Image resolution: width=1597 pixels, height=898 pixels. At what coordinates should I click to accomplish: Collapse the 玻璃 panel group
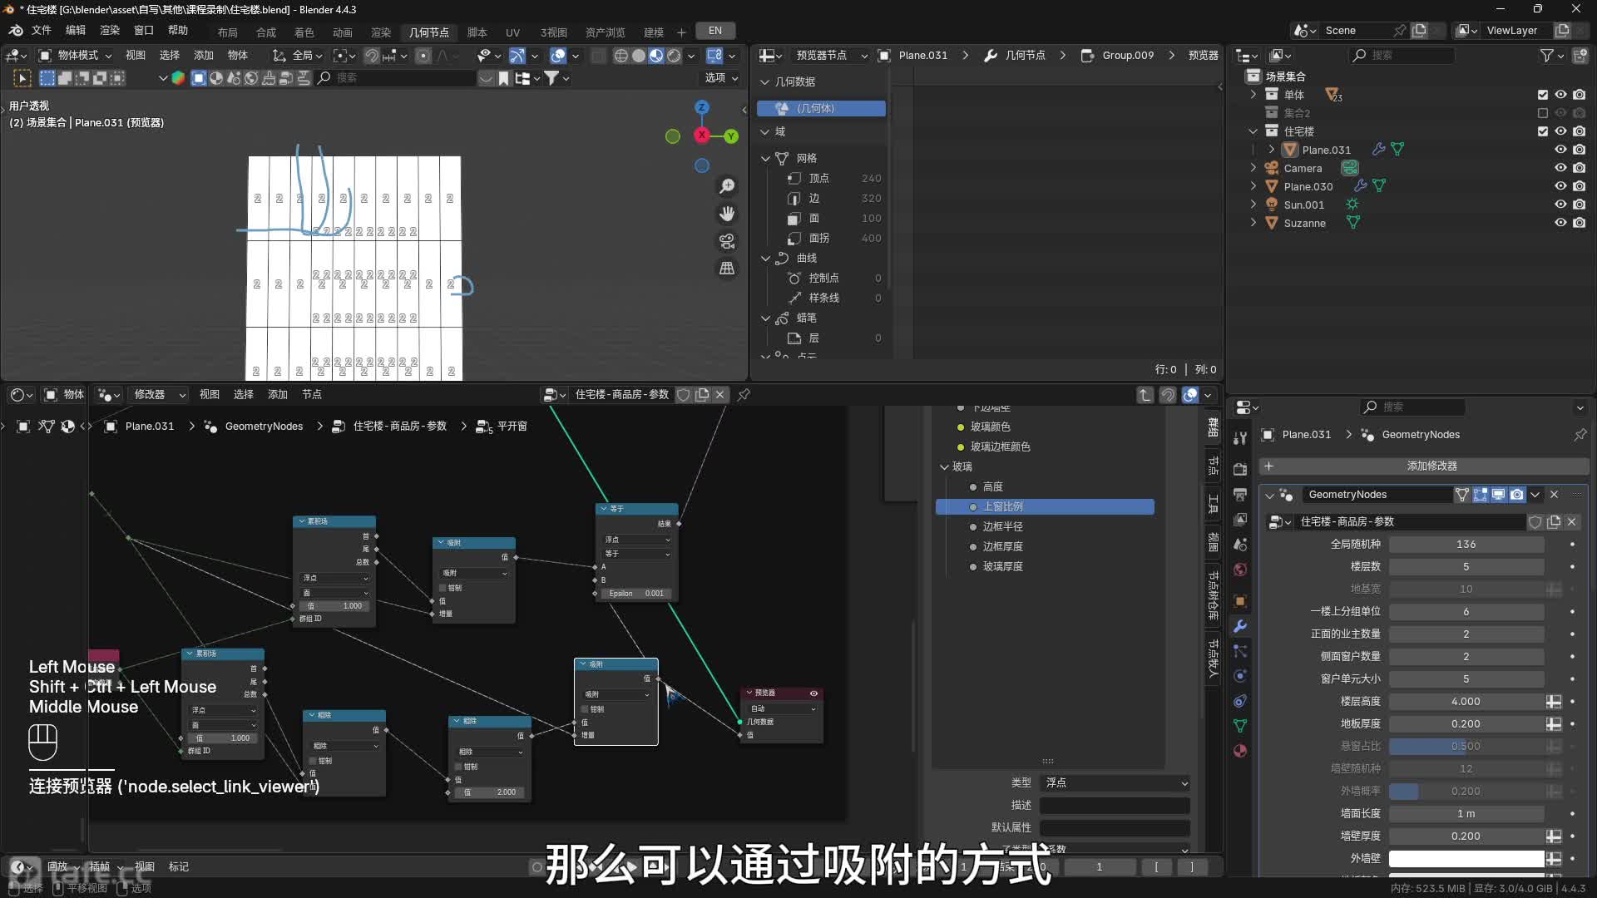click(945, 466)
